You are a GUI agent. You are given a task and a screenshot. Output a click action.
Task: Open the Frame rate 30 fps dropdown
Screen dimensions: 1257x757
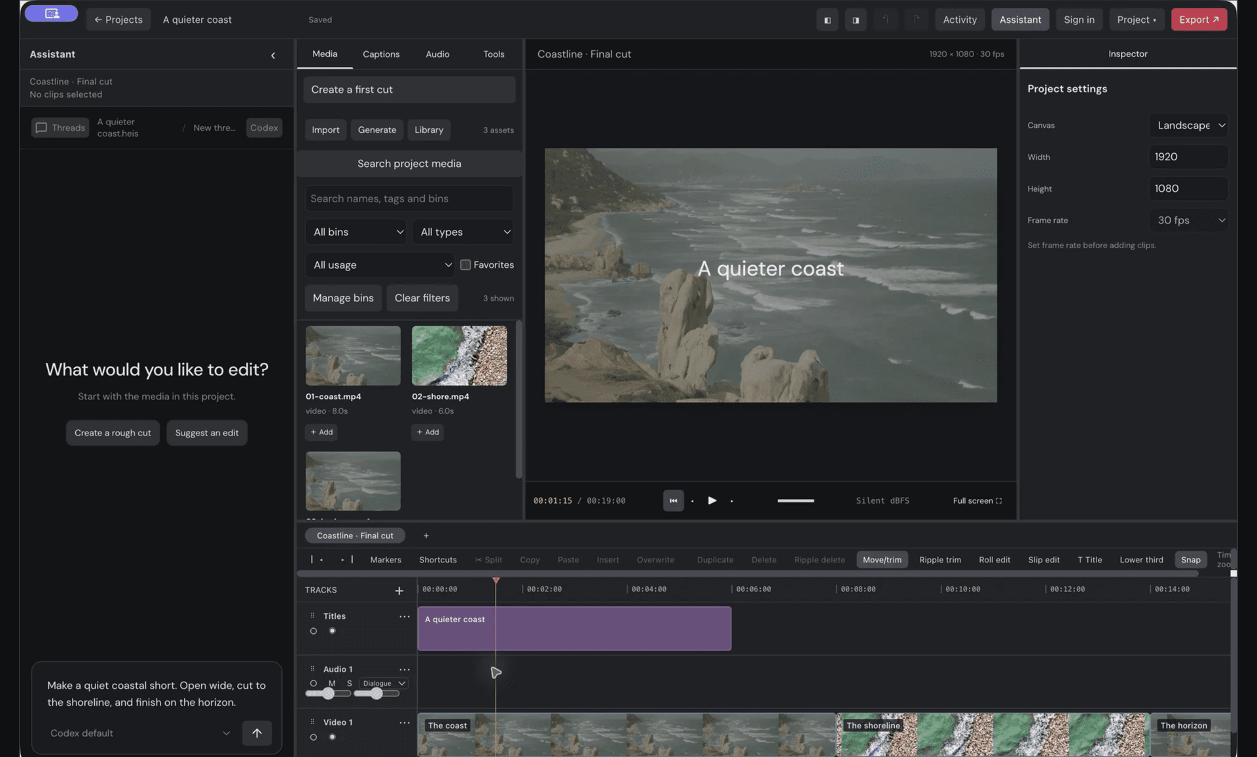[1188, 220]
